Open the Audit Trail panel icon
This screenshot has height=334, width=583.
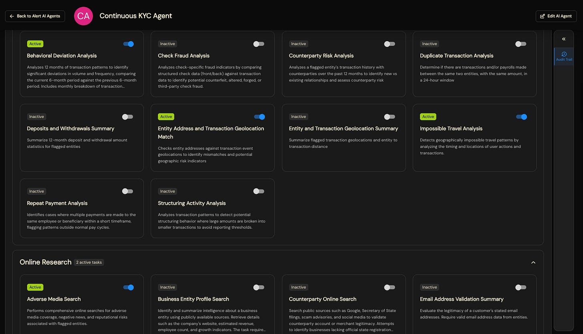click(564, 54)
